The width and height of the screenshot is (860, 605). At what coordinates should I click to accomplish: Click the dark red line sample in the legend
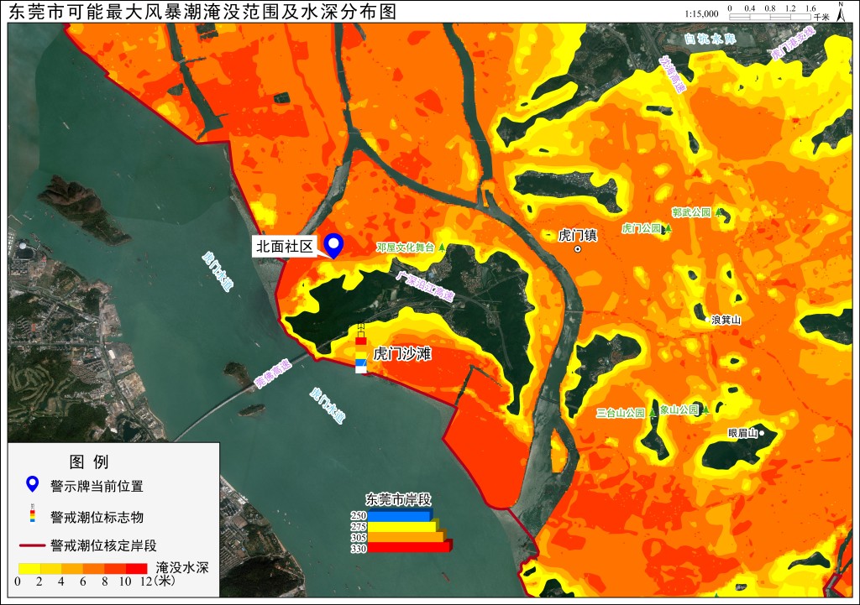point(32,545)
